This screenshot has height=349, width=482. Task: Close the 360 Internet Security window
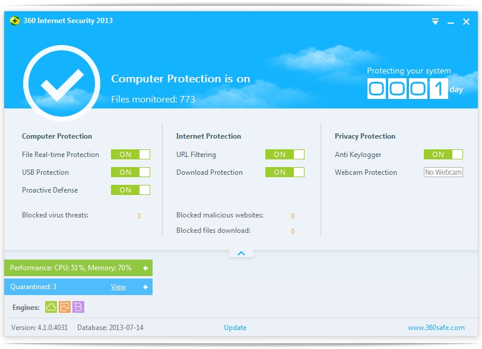(x=466, y=21)
